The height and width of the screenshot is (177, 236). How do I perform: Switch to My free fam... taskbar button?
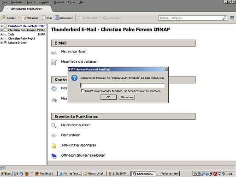tap(71, 174)
